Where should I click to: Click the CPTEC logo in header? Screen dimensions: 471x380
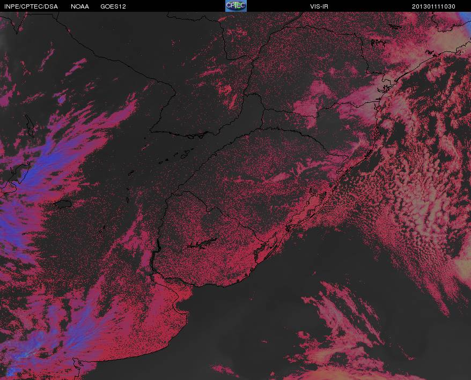coord(236,6)
